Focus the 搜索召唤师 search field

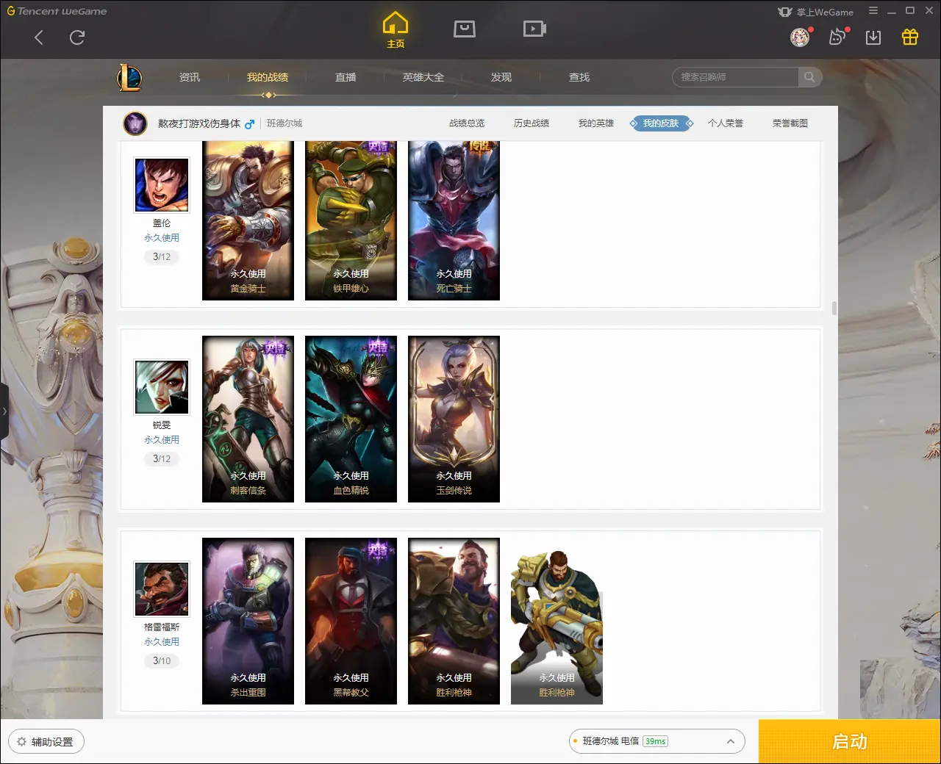pos(735,77)
